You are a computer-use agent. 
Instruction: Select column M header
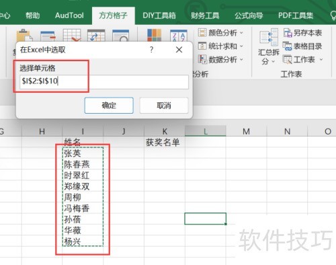pos(246,131)
